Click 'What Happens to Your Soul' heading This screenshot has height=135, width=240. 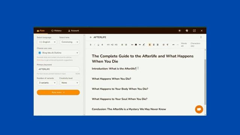coord(120,99)
